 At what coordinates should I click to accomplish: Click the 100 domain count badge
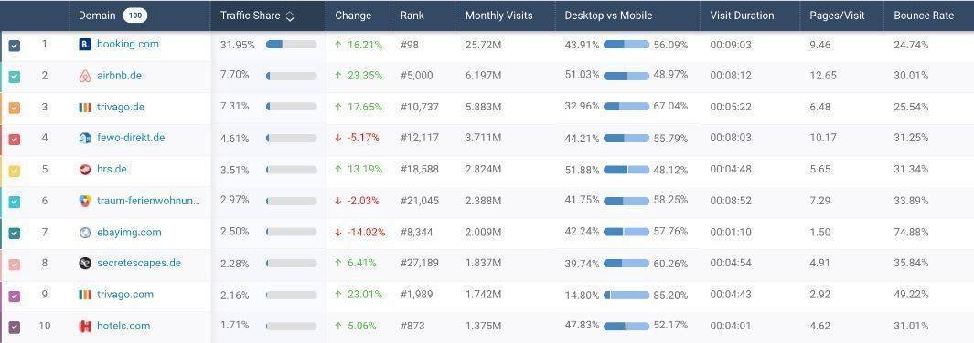(x=134, y=16)
